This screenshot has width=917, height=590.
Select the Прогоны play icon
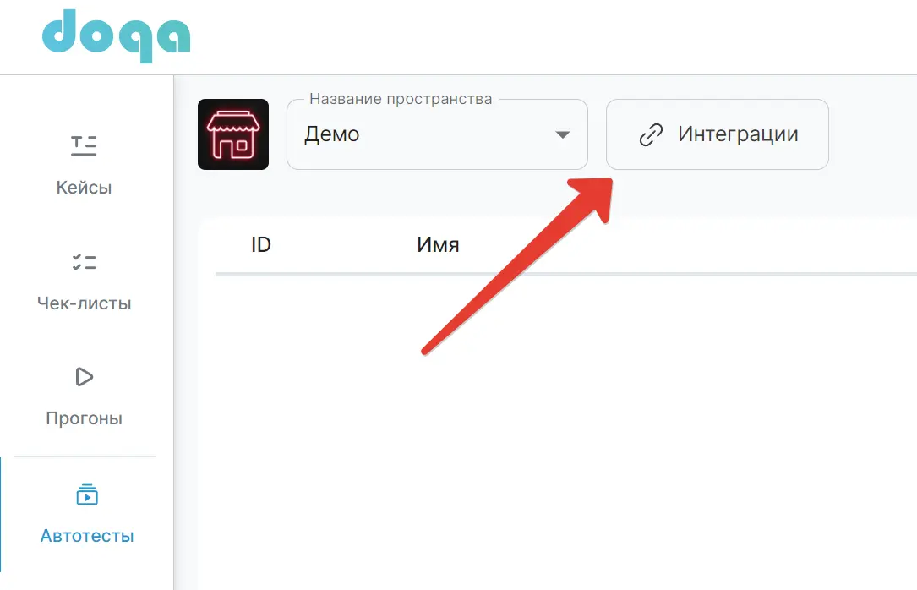84,377
